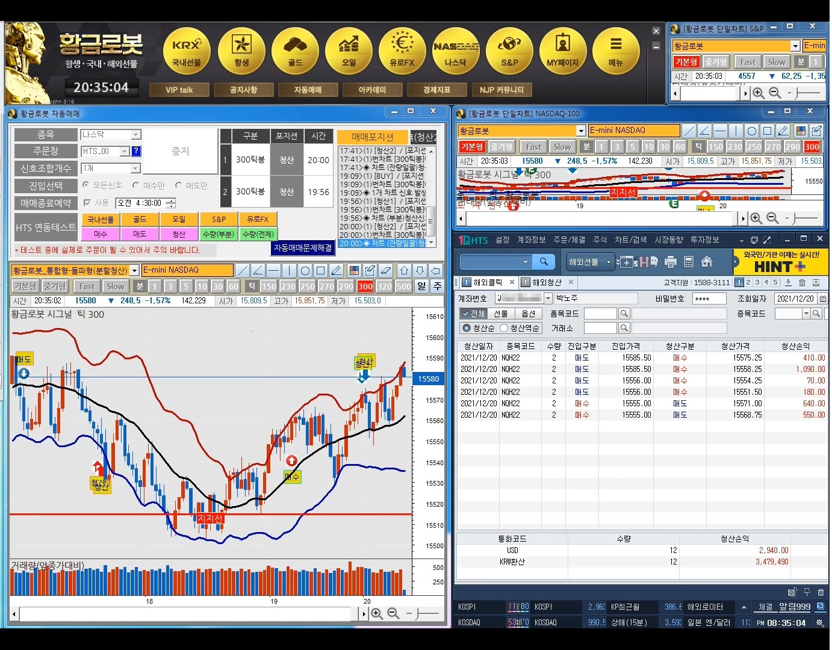Viewport: 832px width, 650px height.
Task: Select the 매수만 radio button
Action: pos(136,185)
